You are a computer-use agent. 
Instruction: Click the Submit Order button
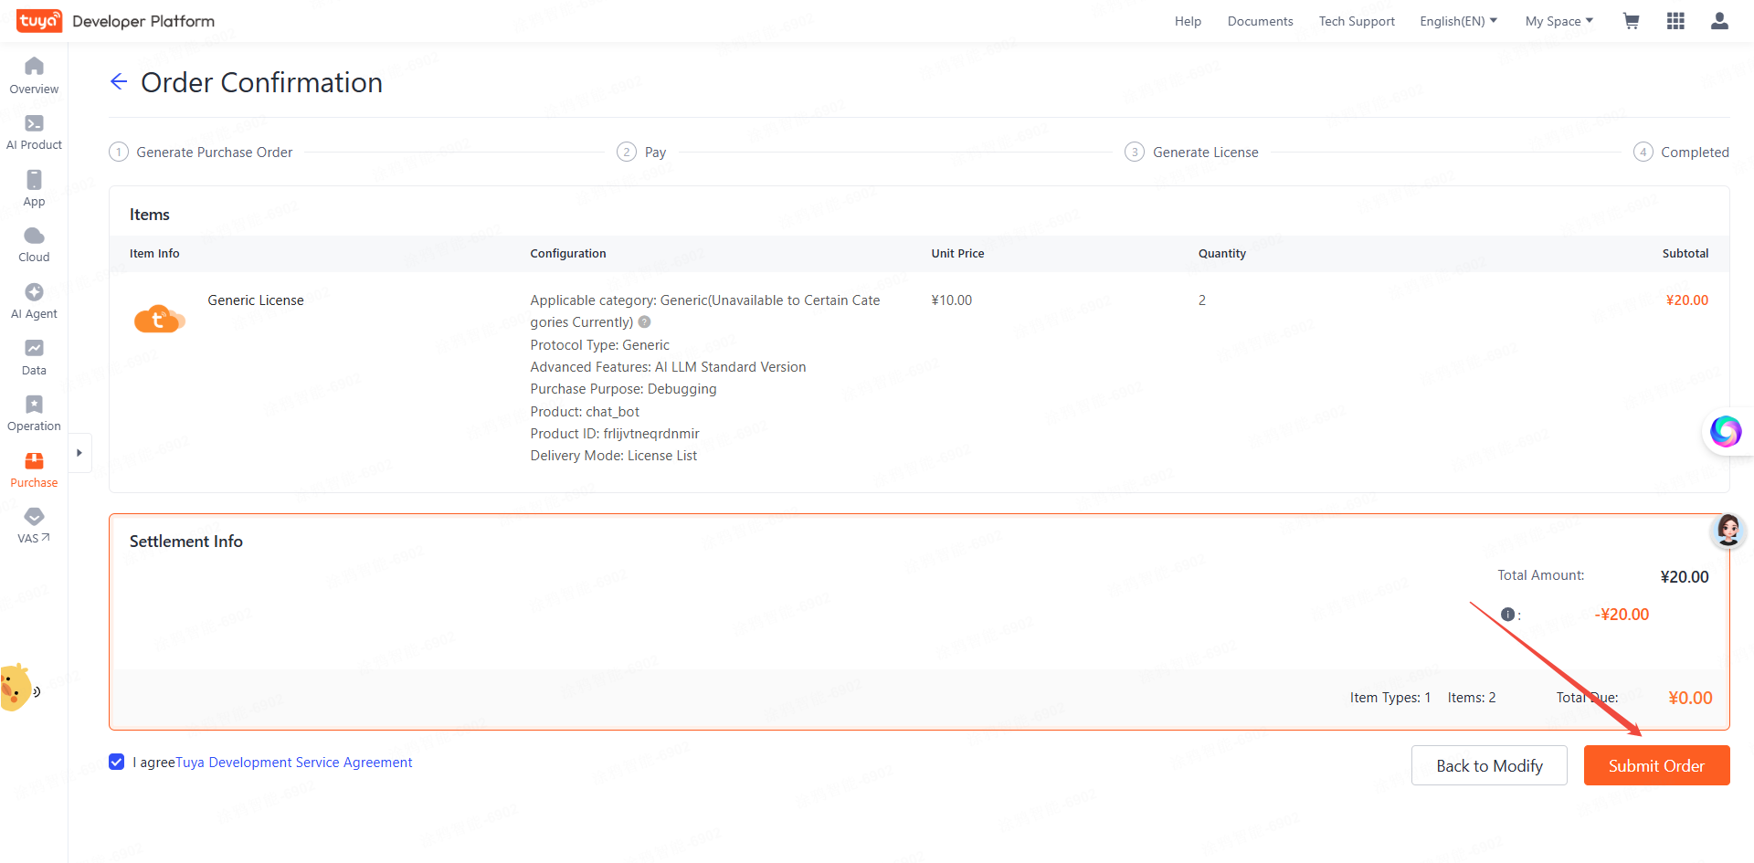1656,766
